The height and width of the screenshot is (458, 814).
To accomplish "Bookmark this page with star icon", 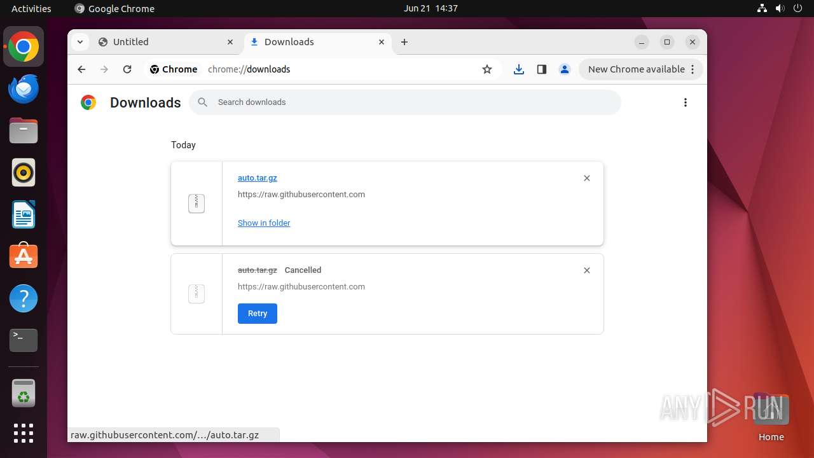I will click(x=487, y=69).
